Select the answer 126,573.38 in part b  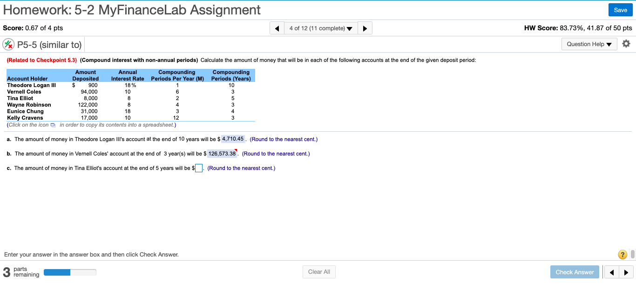point(221,153)
